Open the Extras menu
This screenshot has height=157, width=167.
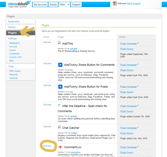click(53, 5)
